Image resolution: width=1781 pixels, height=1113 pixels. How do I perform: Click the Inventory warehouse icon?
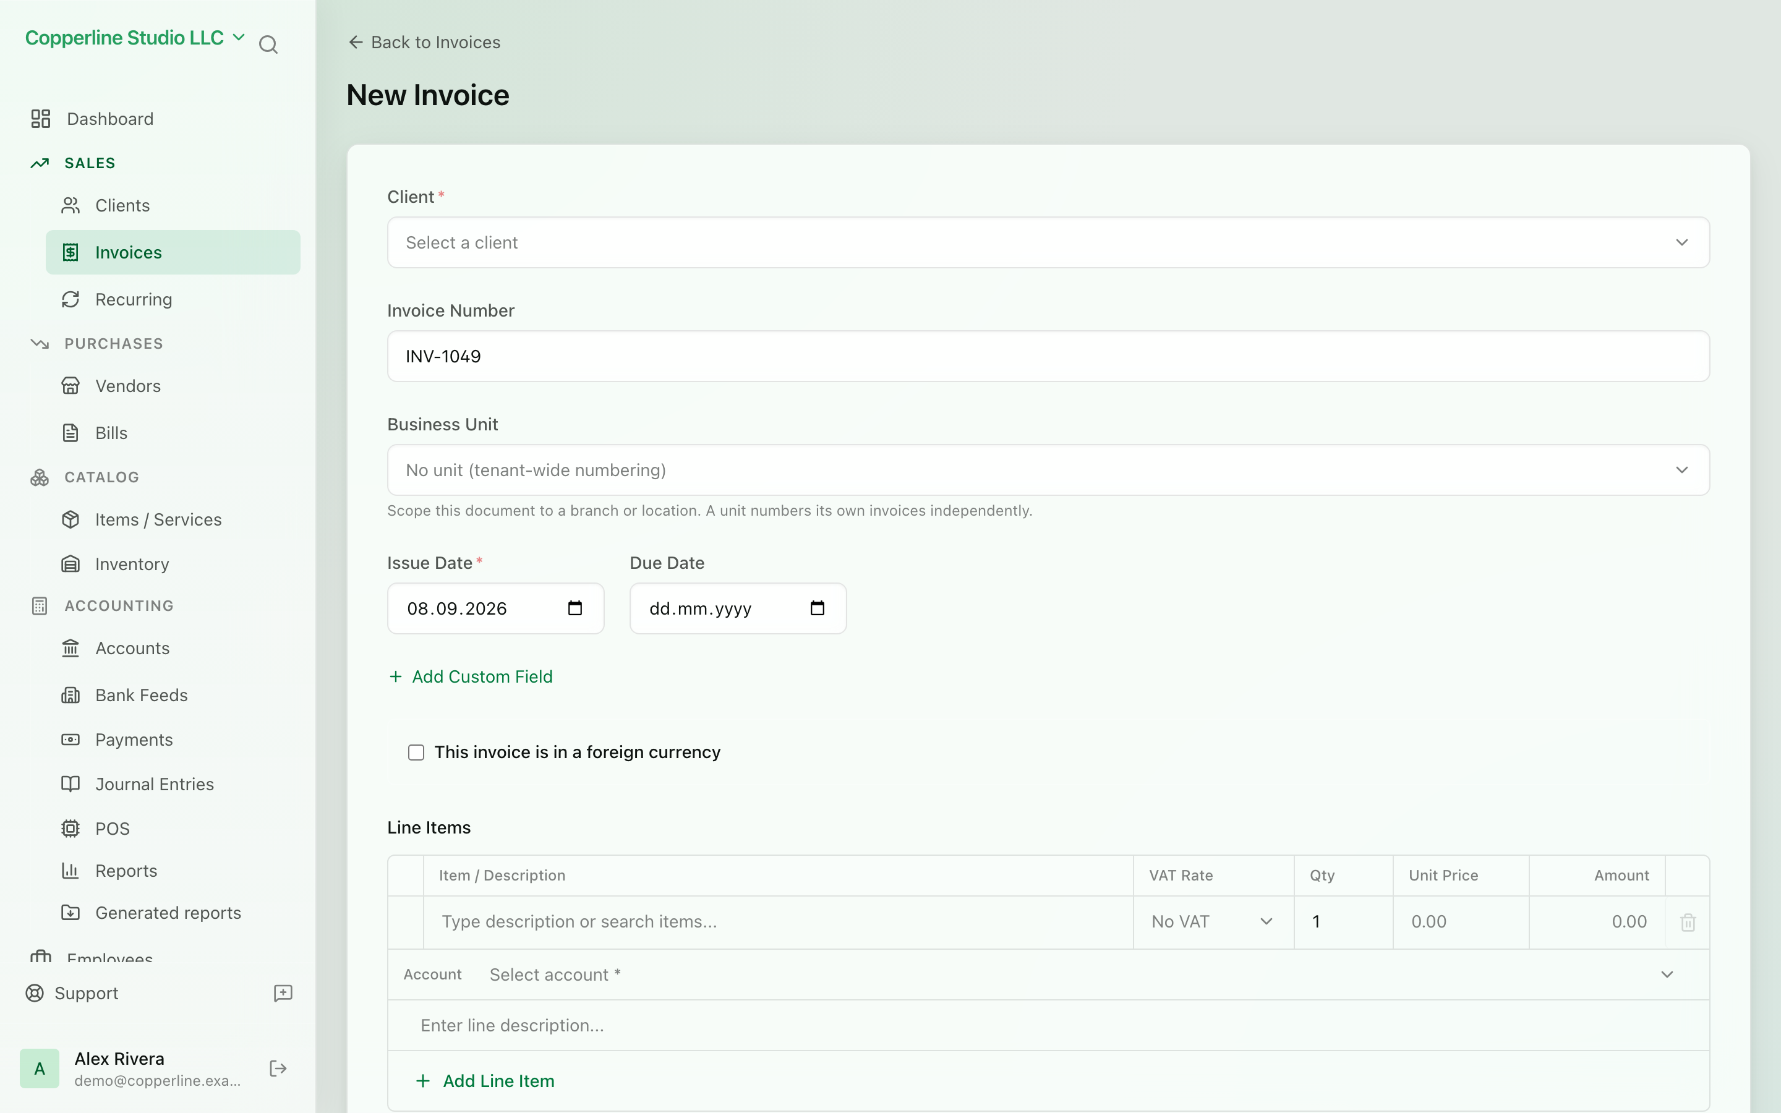click(x=70, y=564)
